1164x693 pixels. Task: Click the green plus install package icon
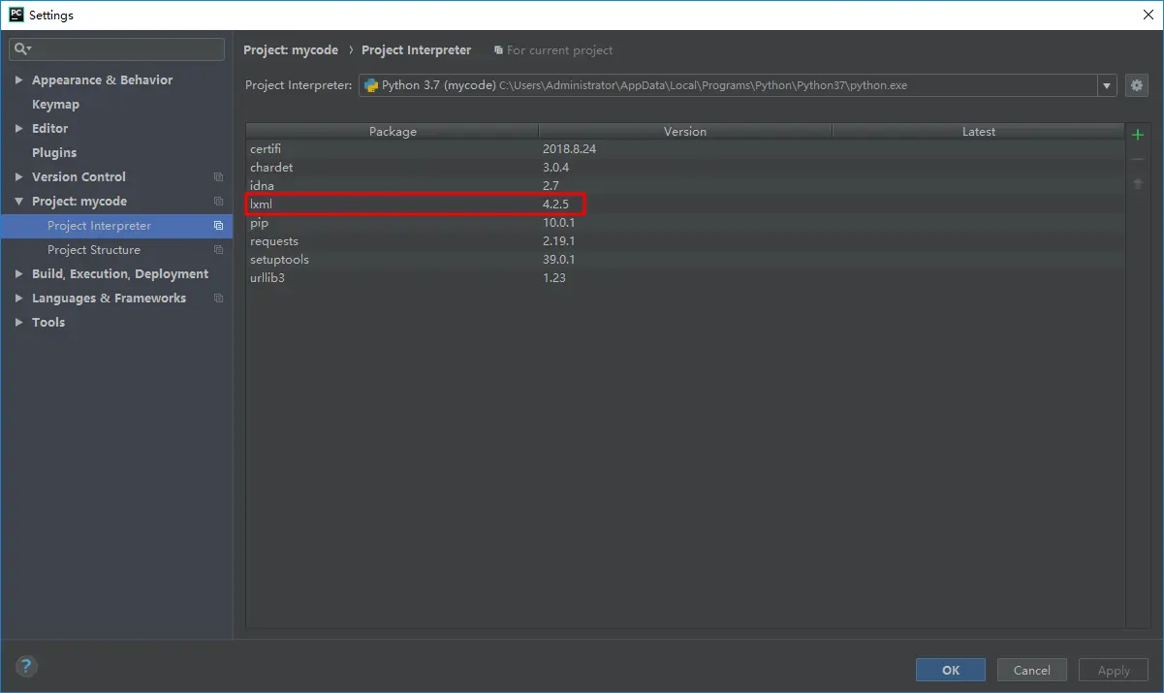click(x=1138, y=135)
